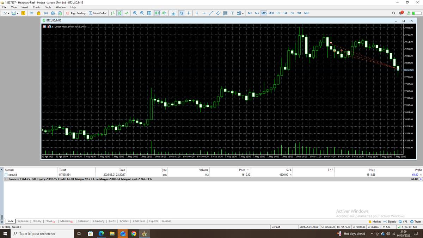Viewport: 423px width, 238px height.
Task: Select the MN timeframe
Action: 306,13
